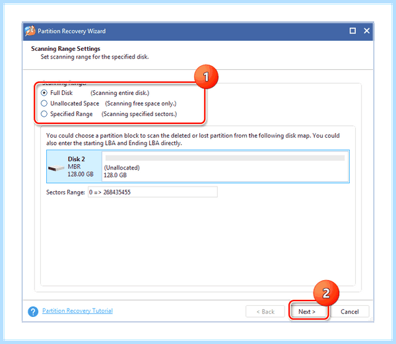Click the 'Sectors Range:' label
The width and height of the screenshot is (396, 344).
[x=65, y=192]
